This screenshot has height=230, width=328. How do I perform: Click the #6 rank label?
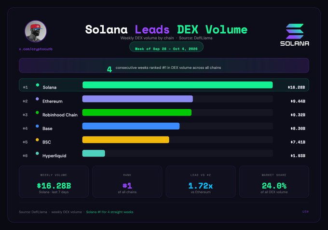(25, 156)
